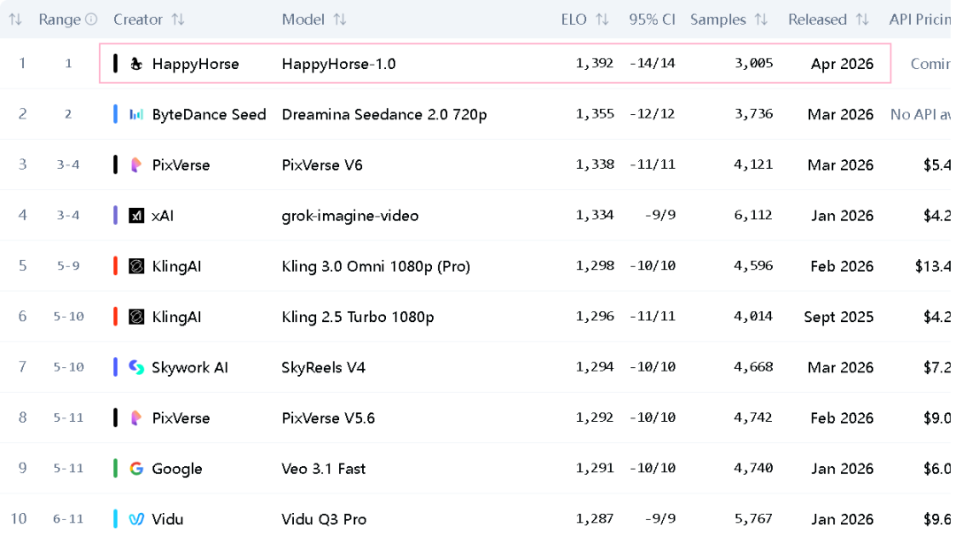The image size is (956, 536).
Task: Click the API Pricing column header
Action: 920,19
